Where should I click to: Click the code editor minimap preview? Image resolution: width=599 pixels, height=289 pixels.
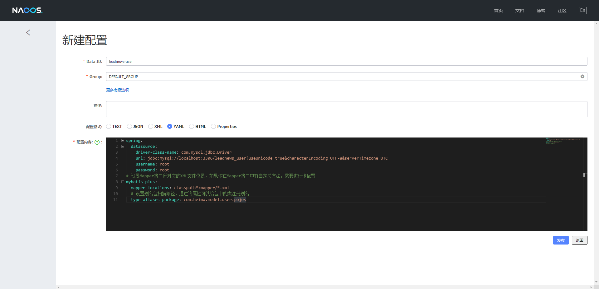tap(562, 141)
